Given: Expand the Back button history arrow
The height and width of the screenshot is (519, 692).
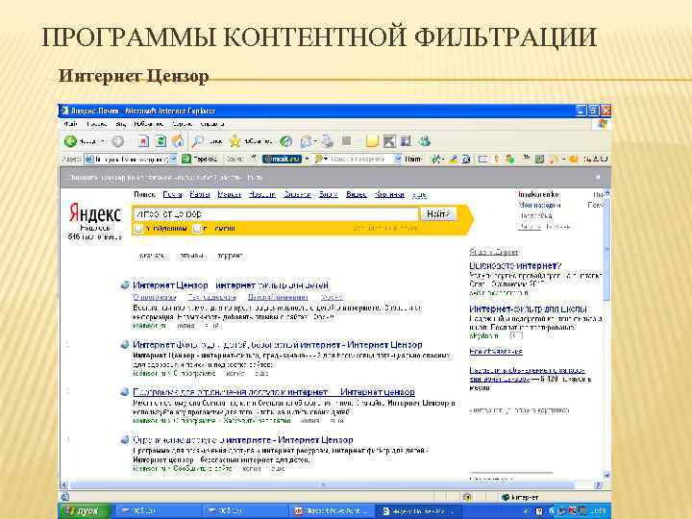Looking at the screenshot, I should pyautogui.click(x=103, y=141).
